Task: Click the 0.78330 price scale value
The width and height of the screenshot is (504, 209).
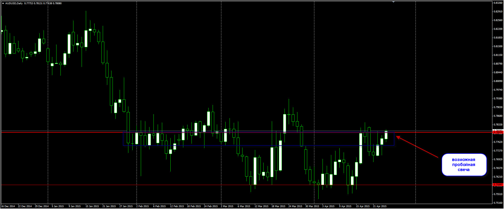Action: tap(498, 125)
